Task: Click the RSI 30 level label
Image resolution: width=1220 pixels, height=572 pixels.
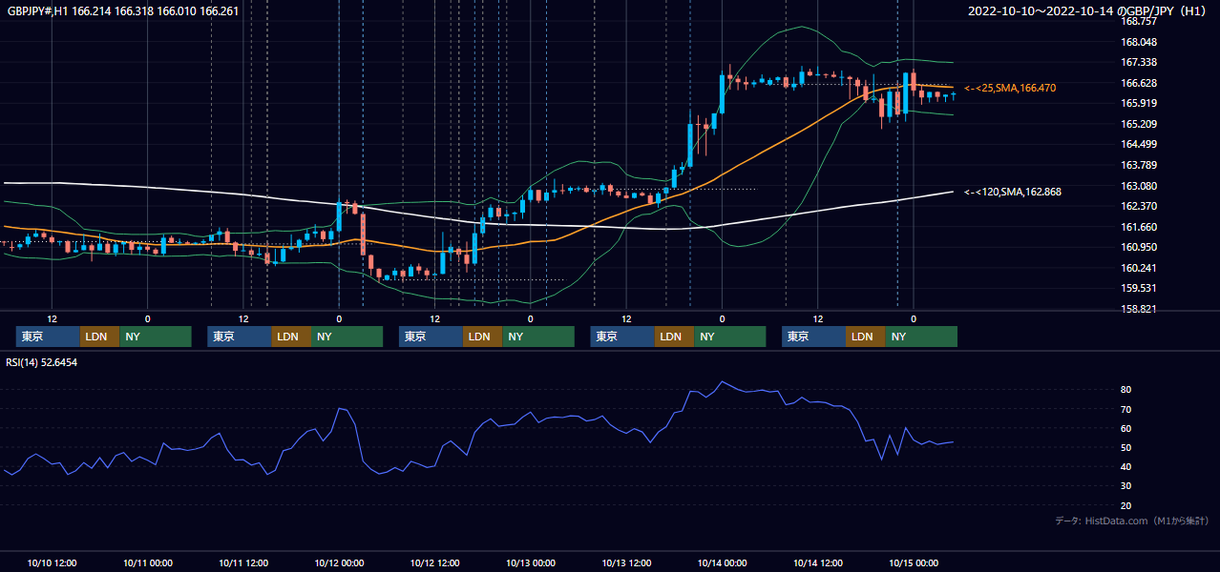Action: (x=1125, y=486)
